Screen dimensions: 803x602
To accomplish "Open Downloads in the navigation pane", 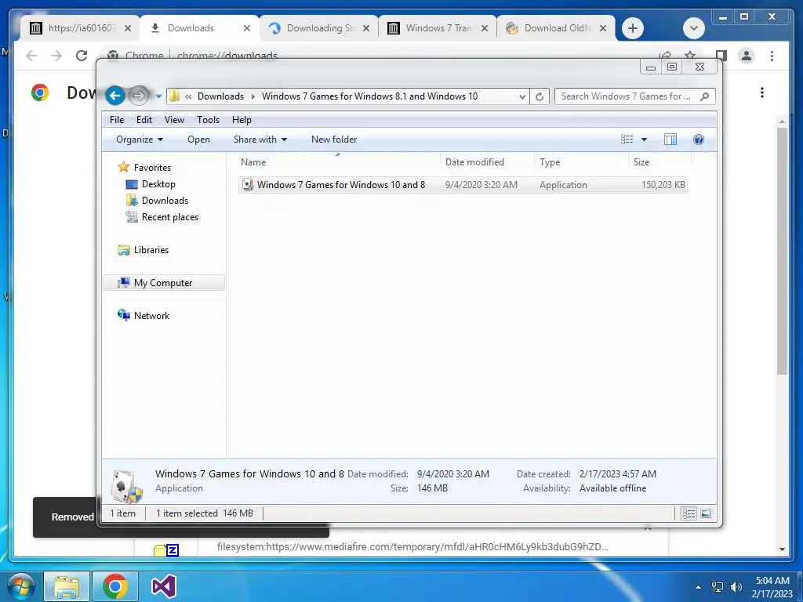I will tap(165, 200).
